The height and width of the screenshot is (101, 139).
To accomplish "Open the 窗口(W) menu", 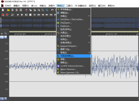I will [102, 6].
